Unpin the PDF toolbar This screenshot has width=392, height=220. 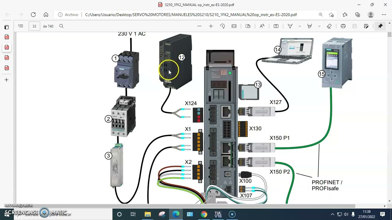point(380,26)
